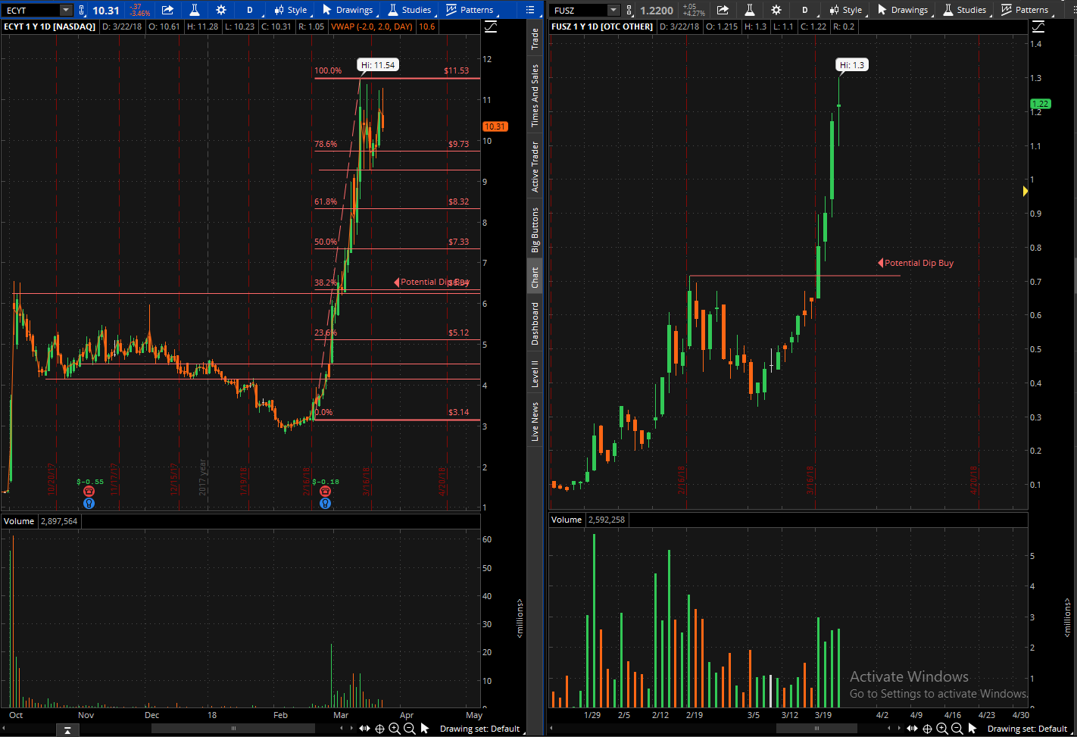The height and width of the screenshot is (737, 1077).
Task: Open the Dashboard side tab
Action: pyautogui.click(x=535, y=324)
